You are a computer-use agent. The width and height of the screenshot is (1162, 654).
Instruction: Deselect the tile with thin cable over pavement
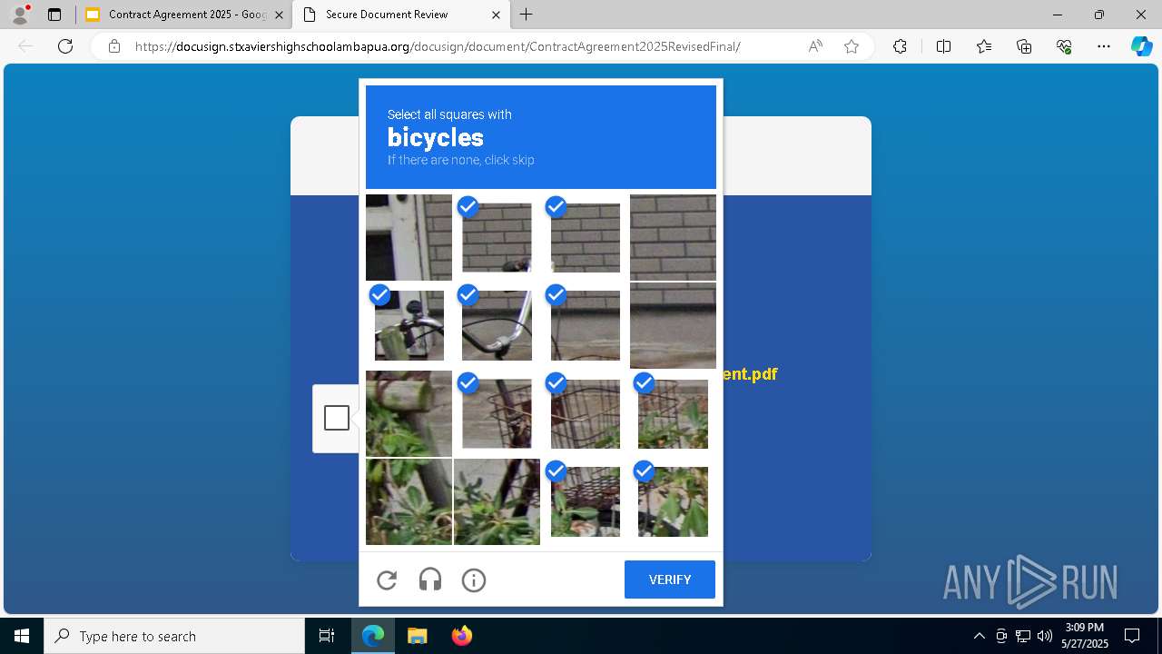click(x=585, y=325)
